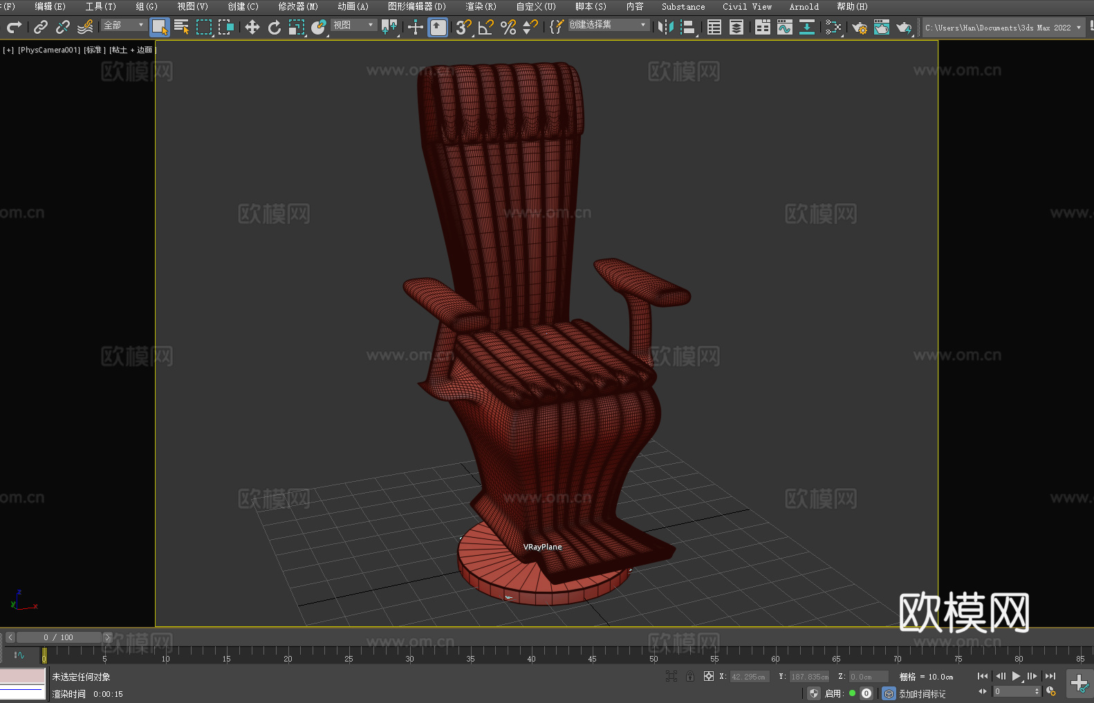Image resolution: width=1094 pixels, height=703 pixels.
Task: Click the X coordinate input field
Action: (x=750, y=677)
